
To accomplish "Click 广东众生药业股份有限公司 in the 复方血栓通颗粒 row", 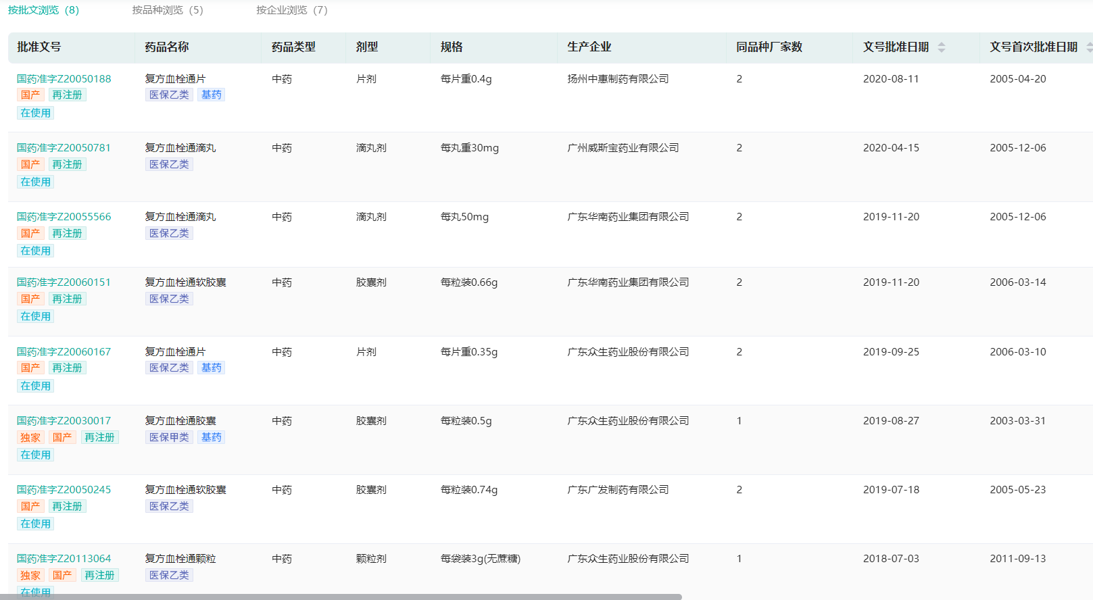I will [x=628, y=559].
